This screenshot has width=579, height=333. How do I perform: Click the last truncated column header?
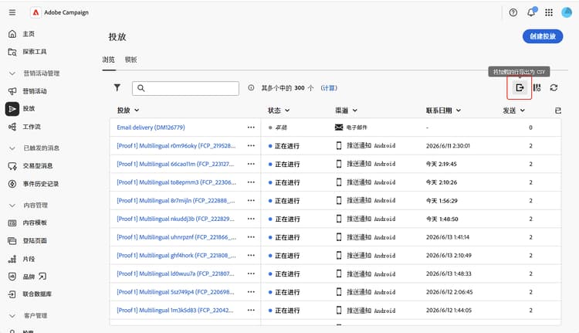pos(558,110)
